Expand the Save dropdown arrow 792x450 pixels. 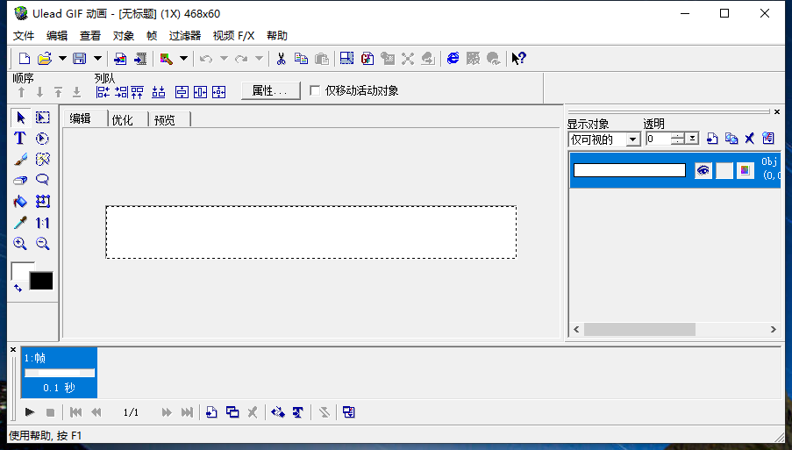(x=97, y=59)
